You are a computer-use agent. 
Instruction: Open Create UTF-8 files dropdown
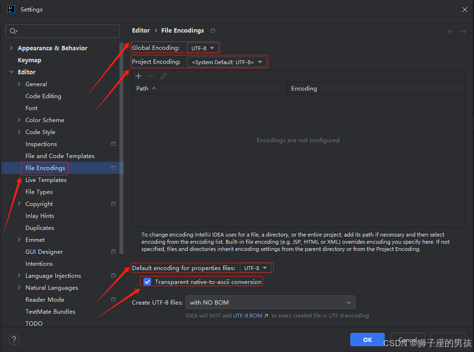(x=270, y=302)
